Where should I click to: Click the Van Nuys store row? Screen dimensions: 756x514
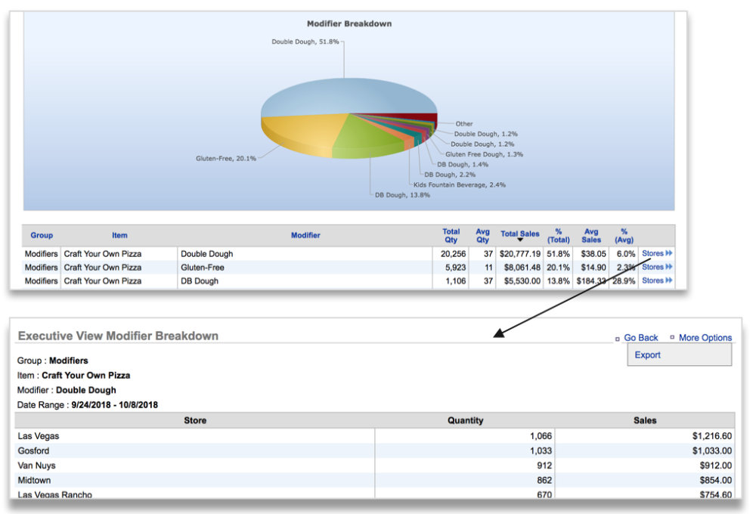pos(375,466)
